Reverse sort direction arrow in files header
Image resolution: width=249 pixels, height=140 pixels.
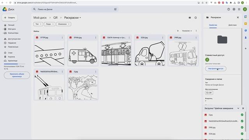tap(178, 31)
